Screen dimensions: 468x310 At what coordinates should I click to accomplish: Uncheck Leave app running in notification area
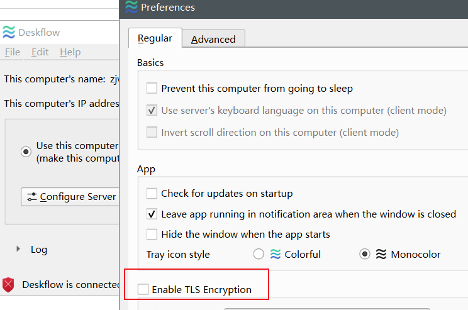point(152,214)
